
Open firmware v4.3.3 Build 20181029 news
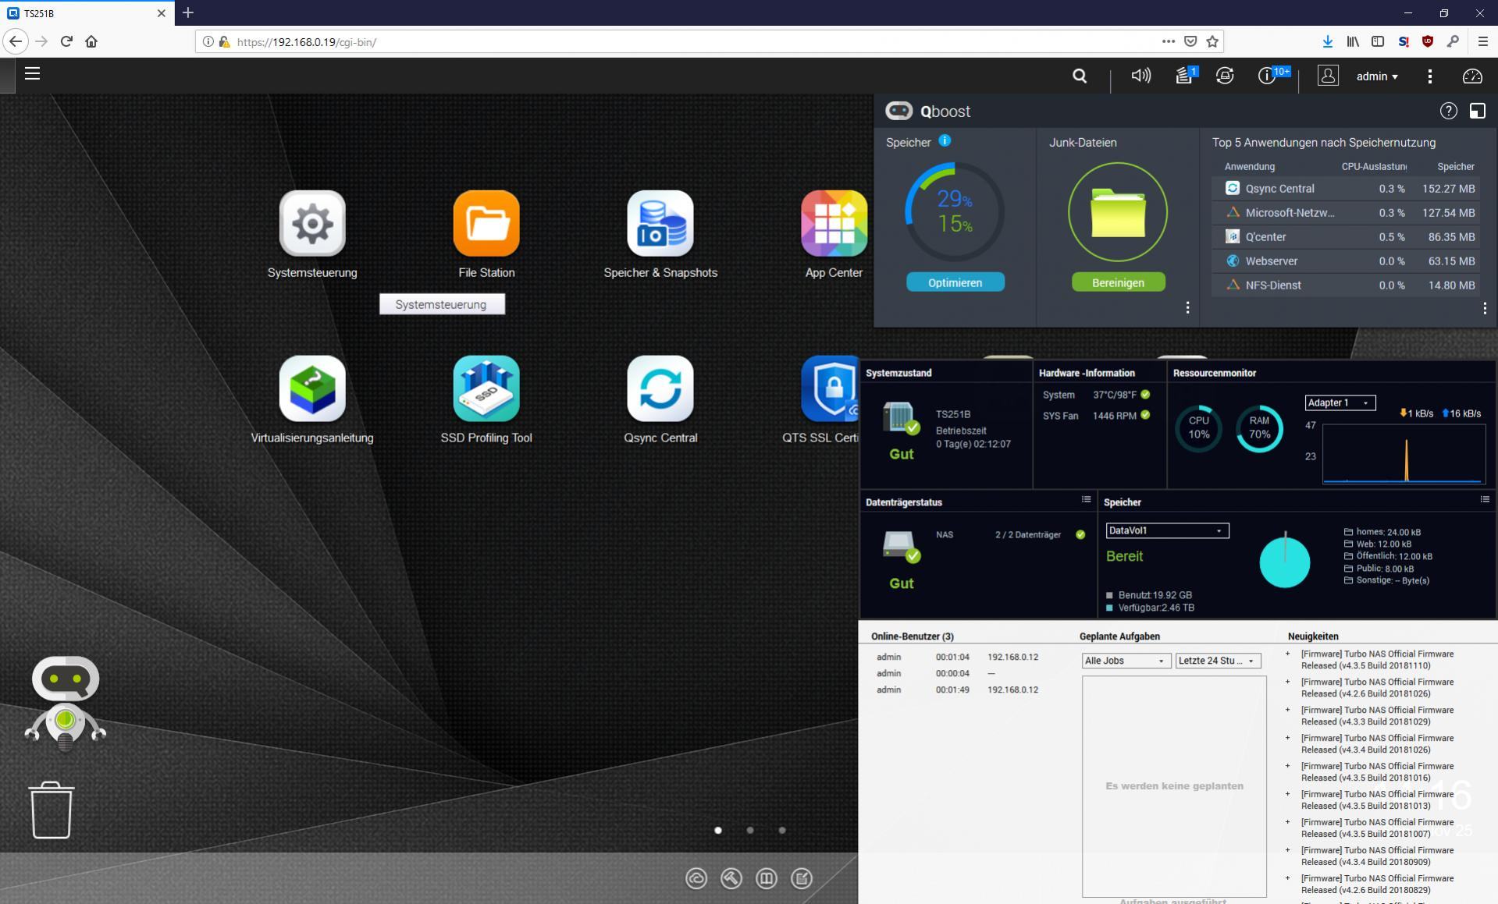(1377, 716)
